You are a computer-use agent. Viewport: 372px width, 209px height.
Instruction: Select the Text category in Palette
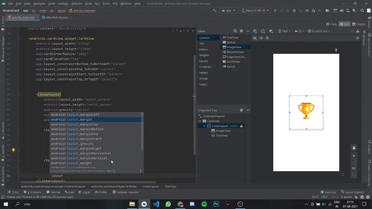202,44
